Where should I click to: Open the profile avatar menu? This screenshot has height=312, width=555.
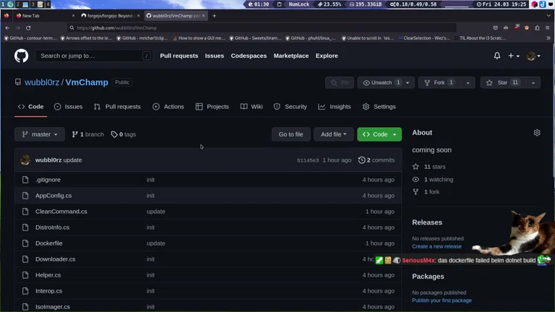click(533, 56)
